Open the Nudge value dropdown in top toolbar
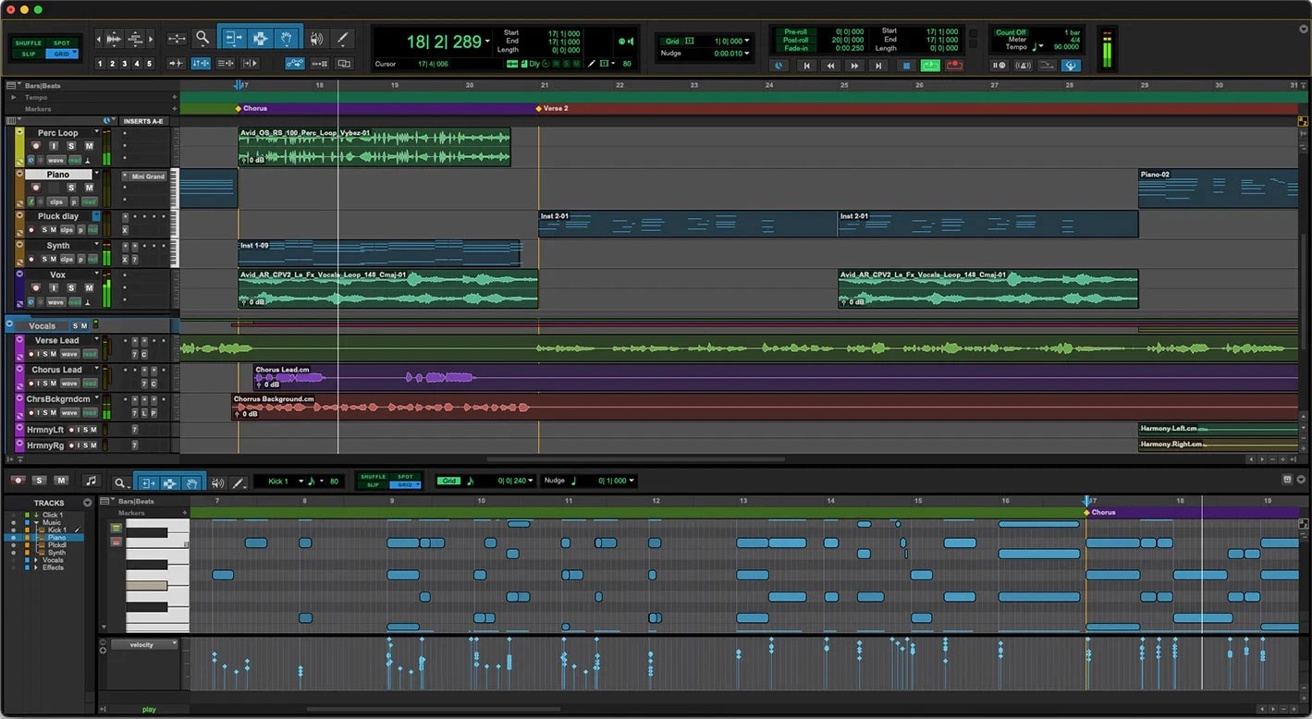 (x=747, y=54)
